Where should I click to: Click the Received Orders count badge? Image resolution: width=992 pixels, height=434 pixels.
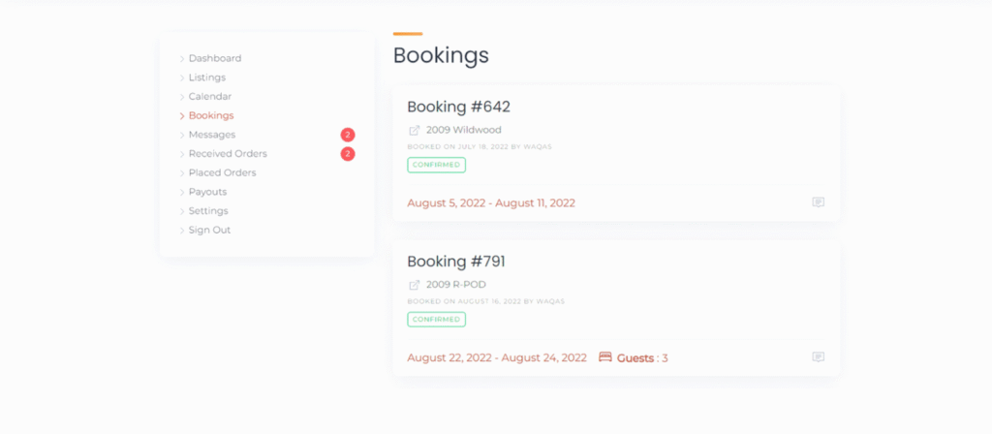pos(348,154)
